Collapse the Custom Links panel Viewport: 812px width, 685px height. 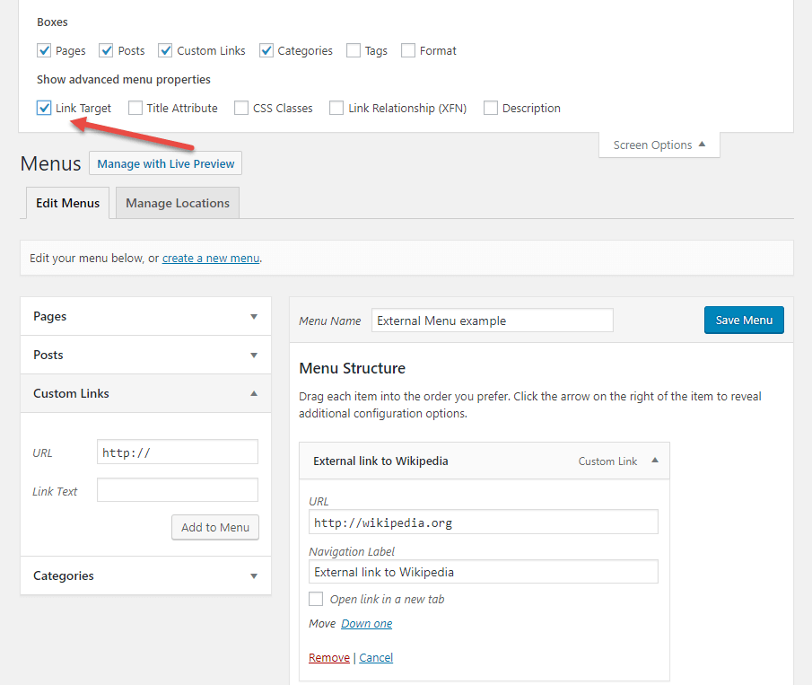(144, 393)
